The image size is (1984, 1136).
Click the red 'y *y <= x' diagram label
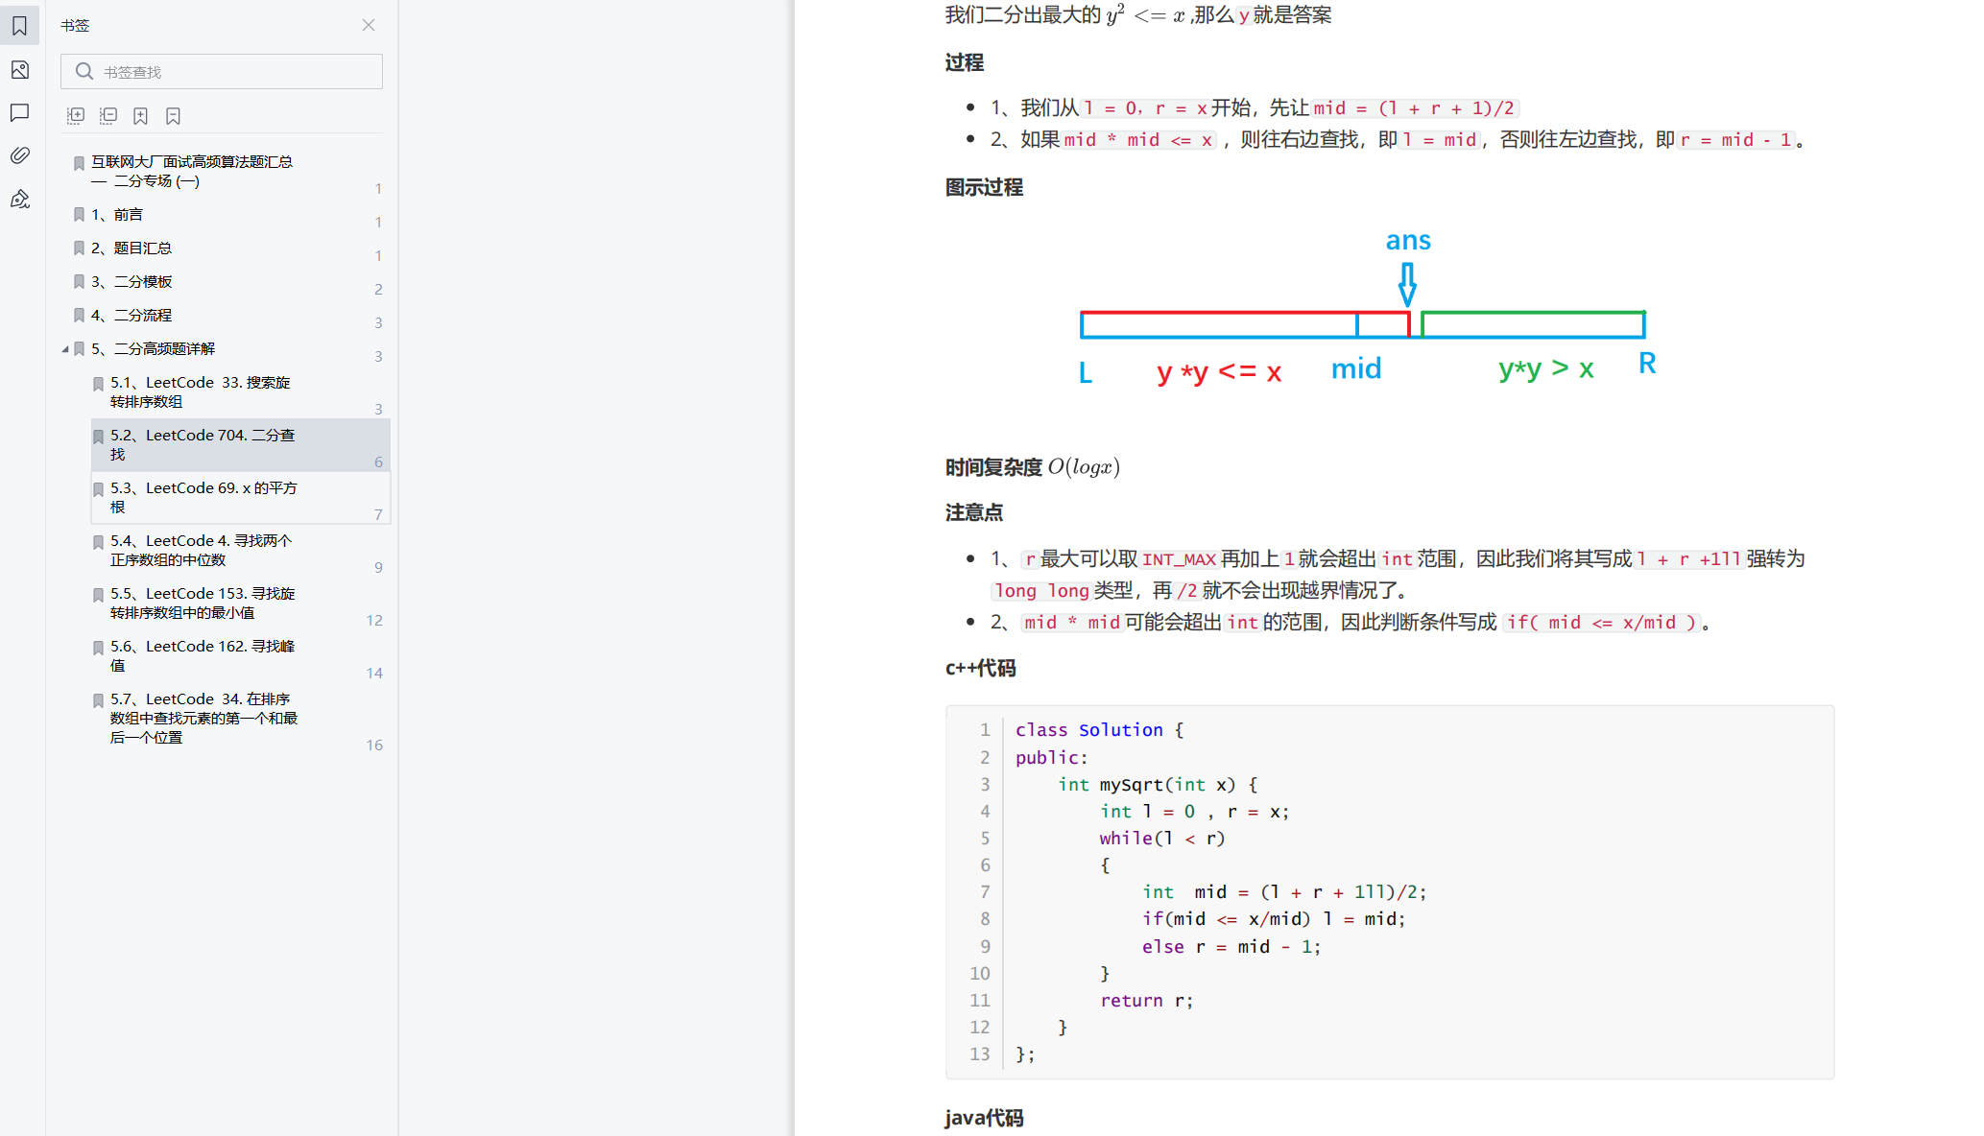click(x=1219, y=371)
